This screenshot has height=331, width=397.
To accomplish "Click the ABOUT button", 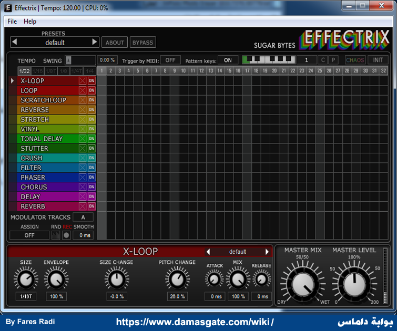I will click(x=115, y=42).
